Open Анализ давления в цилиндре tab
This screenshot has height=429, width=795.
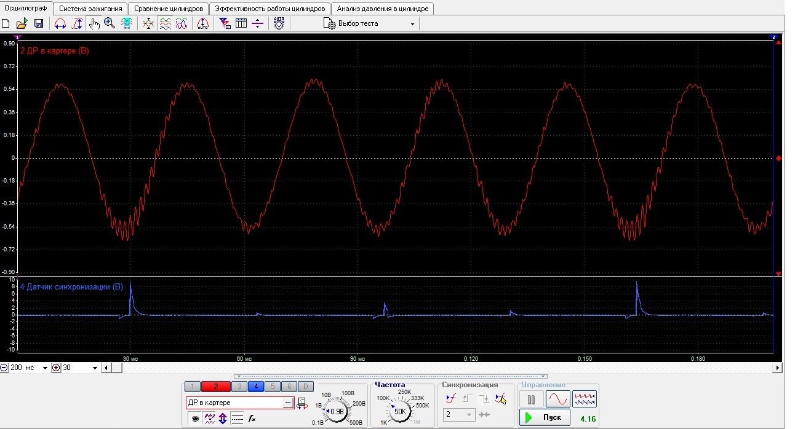pos(383,9)
